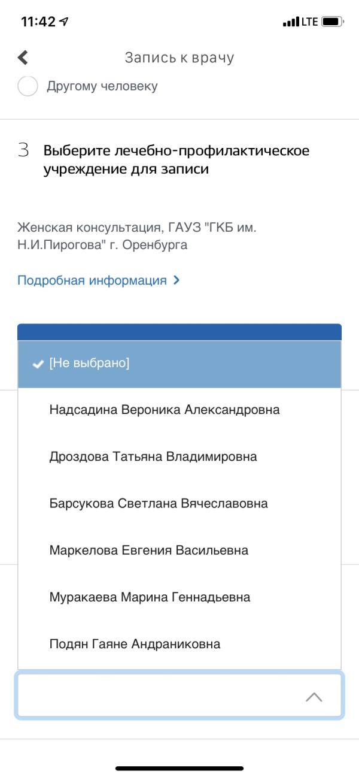
Task: Pick Барсукова Светлана Вячеславовна from the list
Action: 180,504
